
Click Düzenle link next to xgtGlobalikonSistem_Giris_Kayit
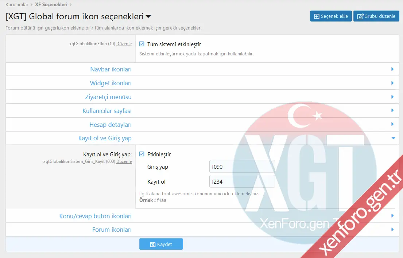click(x=124, y=161)
